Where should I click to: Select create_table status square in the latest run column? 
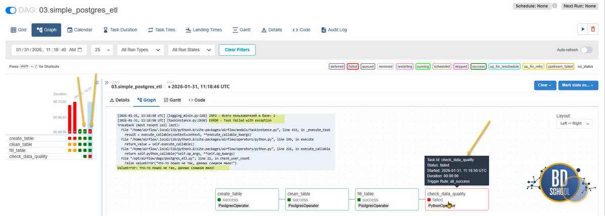click(x=90, y=138)
